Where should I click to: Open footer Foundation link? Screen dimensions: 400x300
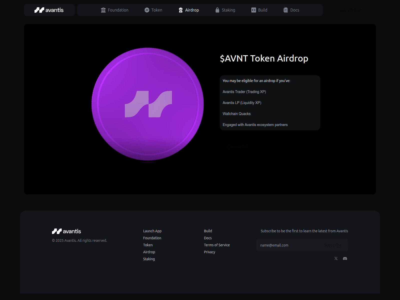pyautogui.click(x=152, y=238)
